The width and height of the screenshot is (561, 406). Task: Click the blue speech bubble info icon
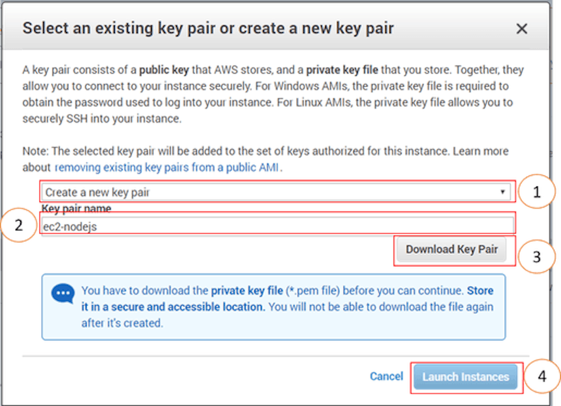click(63, 294)
